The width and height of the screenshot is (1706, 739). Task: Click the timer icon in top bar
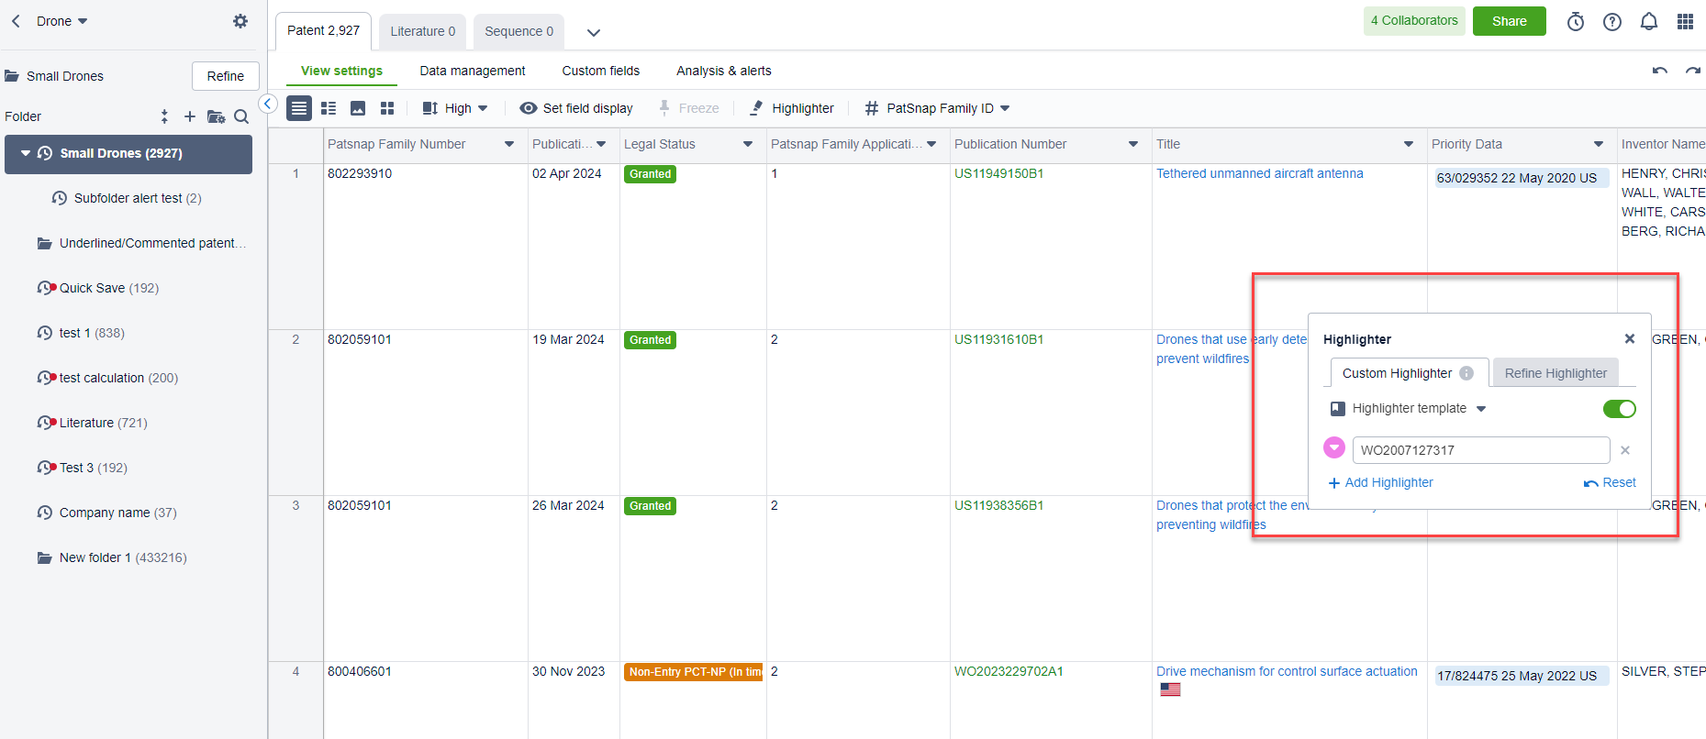pos(1575,22)
